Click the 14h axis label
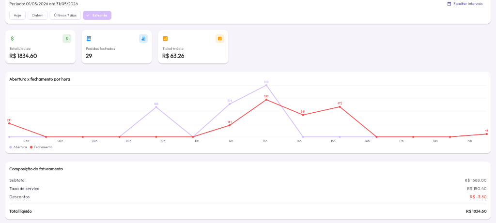Screen dimensions: 496x223 299,141
